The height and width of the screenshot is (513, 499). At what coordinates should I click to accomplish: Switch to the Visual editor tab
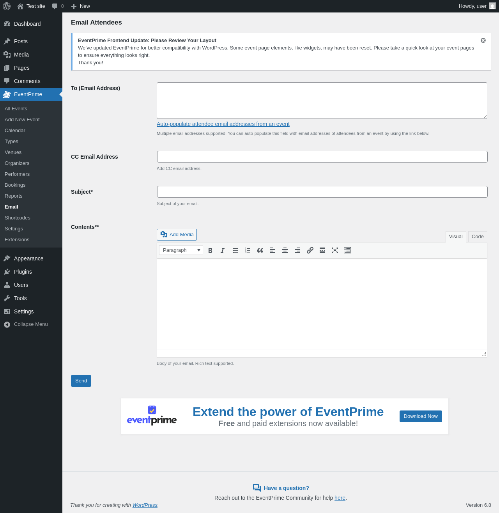click(456, 237)
